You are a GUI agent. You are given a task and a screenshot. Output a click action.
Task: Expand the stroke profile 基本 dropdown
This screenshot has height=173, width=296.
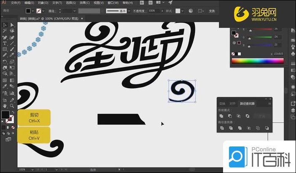[x=130, y=10]
